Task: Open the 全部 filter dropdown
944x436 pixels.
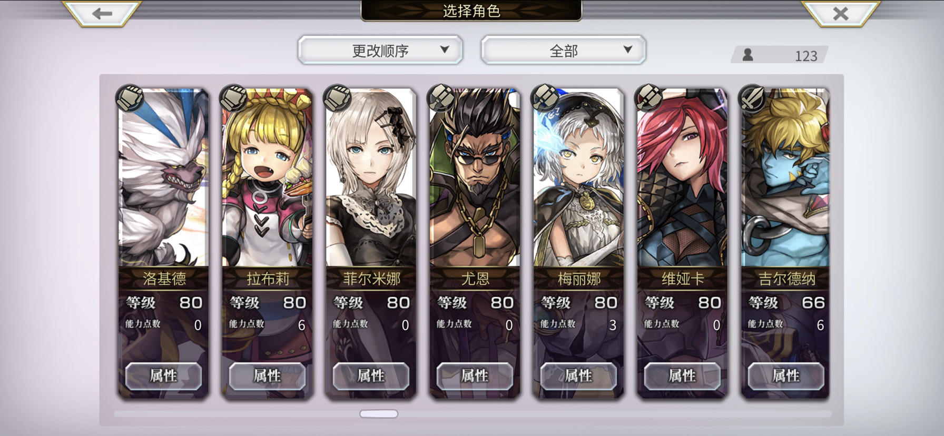Action: point(563,51)
